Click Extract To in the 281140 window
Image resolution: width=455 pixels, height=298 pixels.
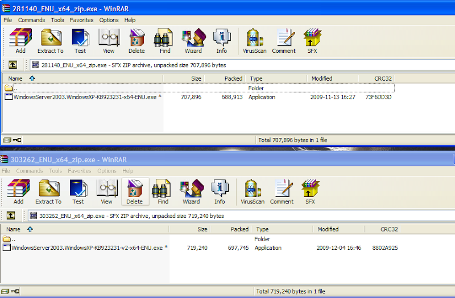[51, 41]
